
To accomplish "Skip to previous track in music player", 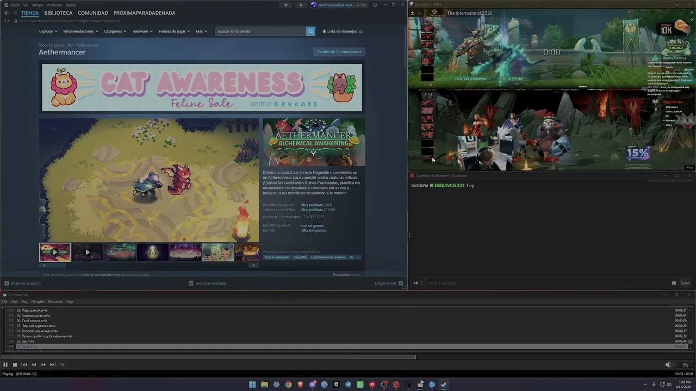I will coord(24,365).
